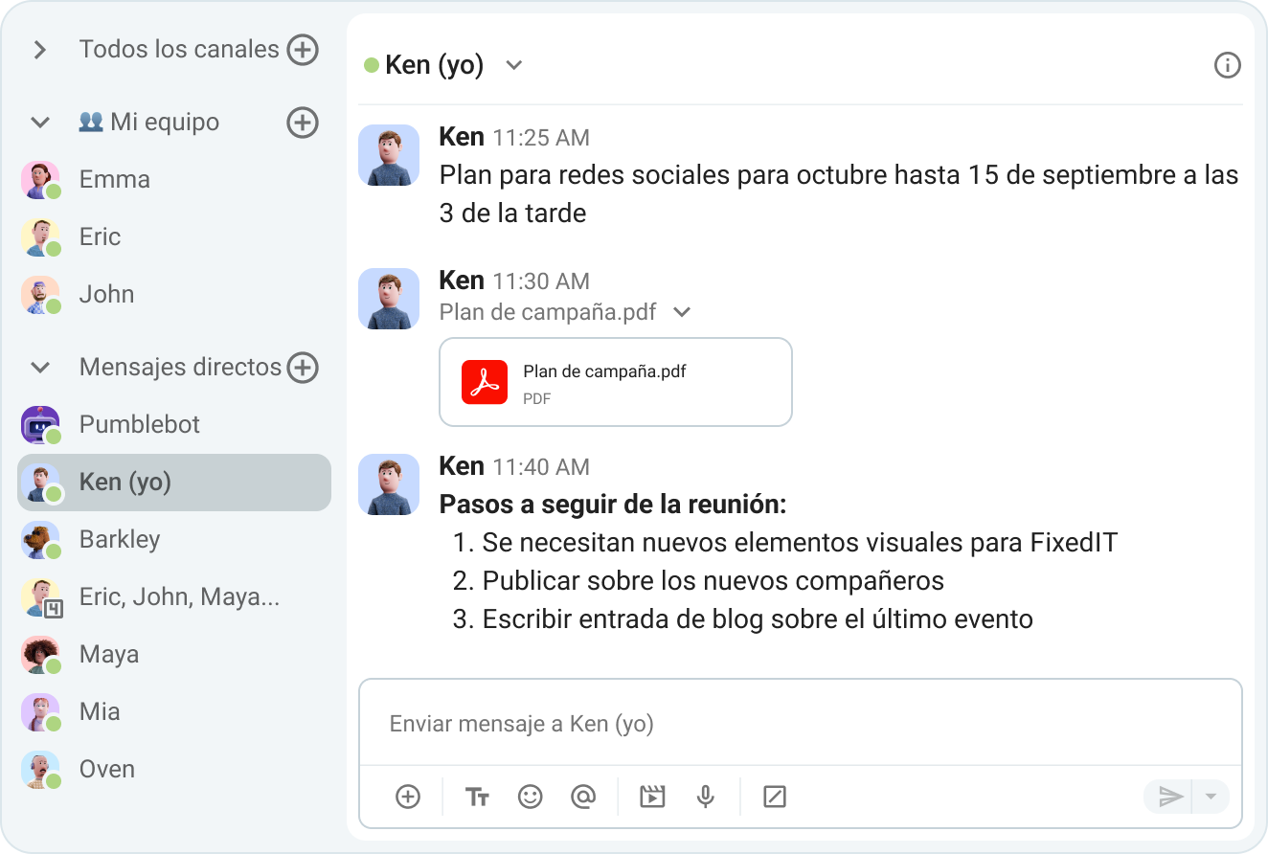1268x854 pixels.
Task: Send the message with the paper plane button
Action: (1170, 796)
